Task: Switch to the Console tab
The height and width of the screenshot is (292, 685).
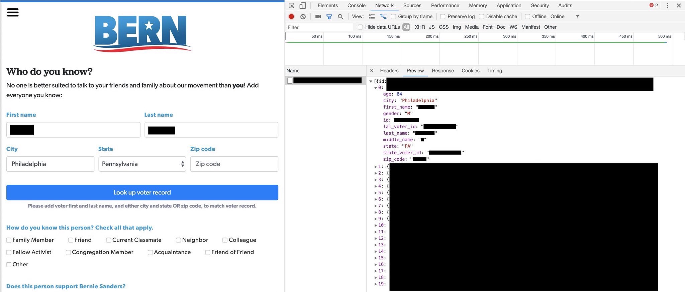Action: [356, 6]
